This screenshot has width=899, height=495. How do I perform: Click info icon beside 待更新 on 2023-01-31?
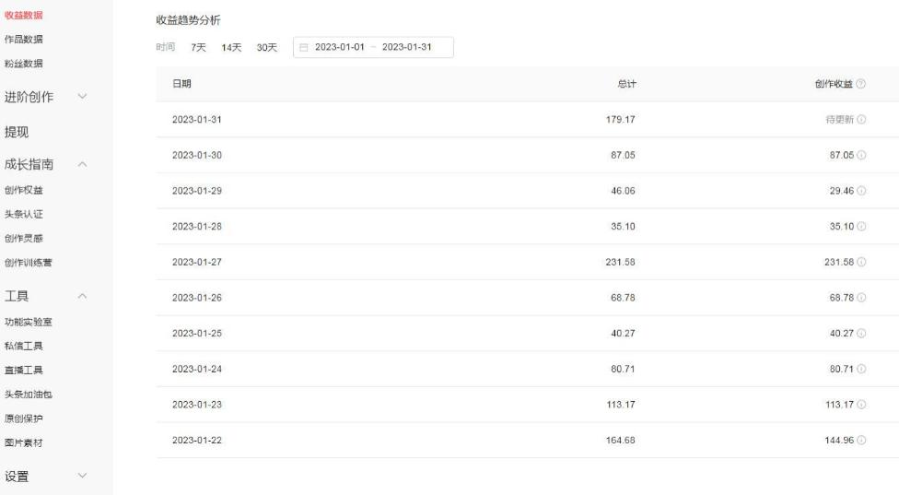tap(861, 121)
